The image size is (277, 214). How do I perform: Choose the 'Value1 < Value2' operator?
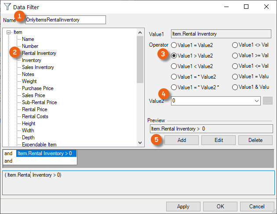[174, 66]
